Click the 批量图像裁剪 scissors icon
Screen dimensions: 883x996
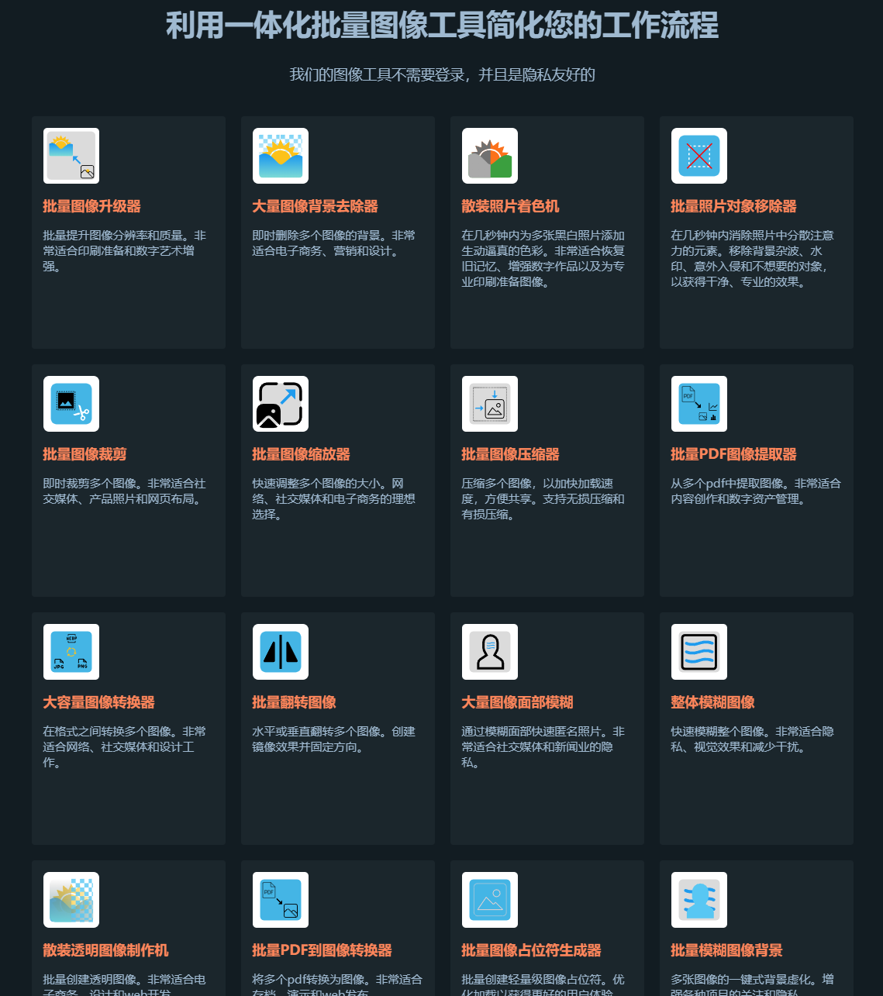click(x=71, y=404)
